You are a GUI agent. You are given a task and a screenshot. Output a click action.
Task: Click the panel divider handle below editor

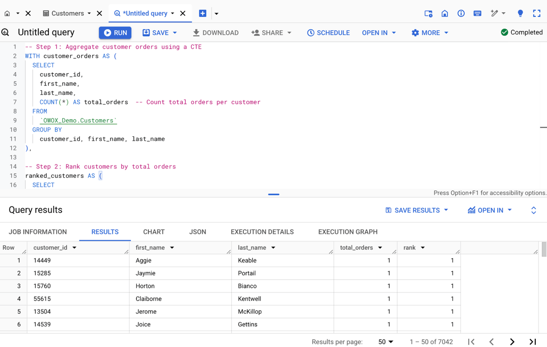pos(274,194)
